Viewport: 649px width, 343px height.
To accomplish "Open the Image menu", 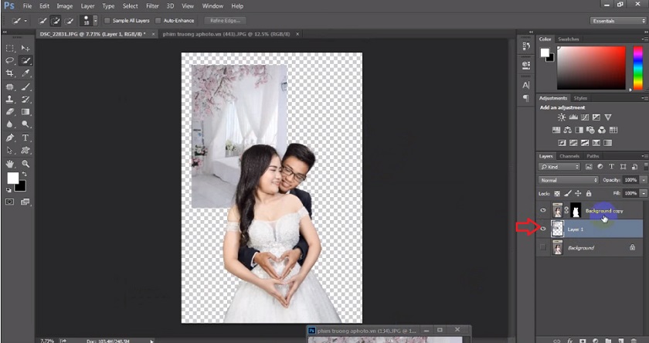I will 65,6.
